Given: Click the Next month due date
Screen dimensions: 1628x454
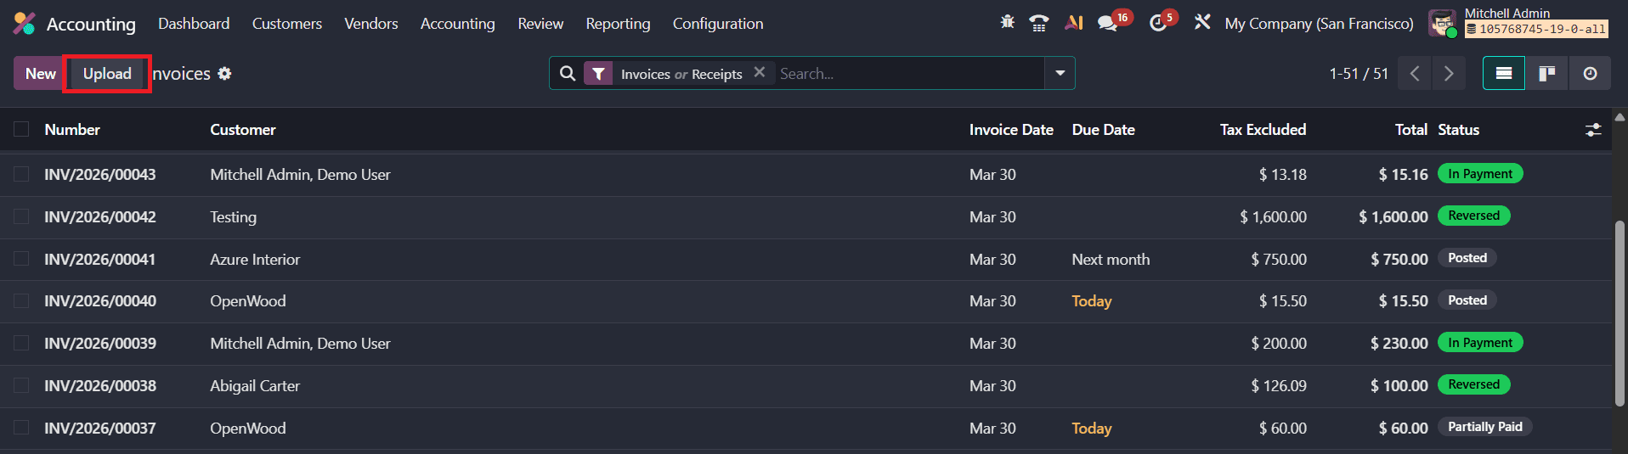Looking at the screenshot, I should point(1111,260).
